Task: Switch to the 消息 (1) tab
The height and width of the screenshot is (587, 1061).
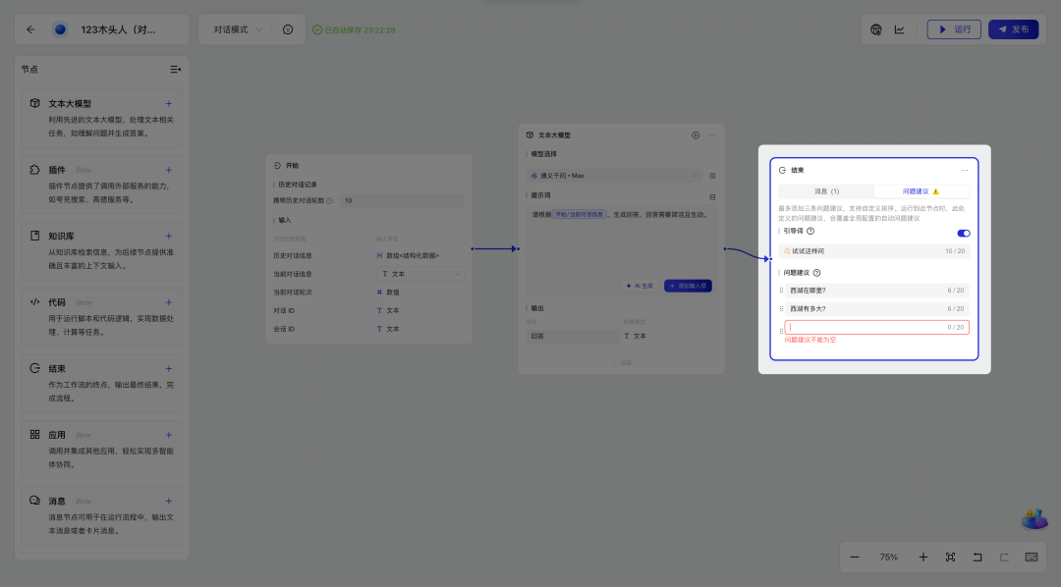Action: pyautogui.click(x=826, y=191)
